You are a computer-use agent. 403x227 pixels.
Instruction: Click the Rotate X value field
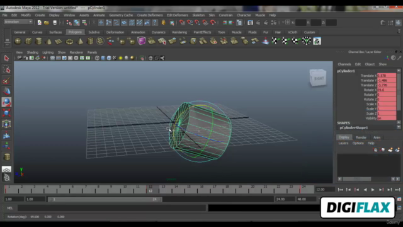[x=386, y=90]
